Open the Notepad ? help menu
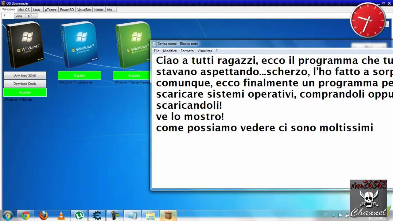The height and width of the screenshot is (221, 393). [217, 51]
